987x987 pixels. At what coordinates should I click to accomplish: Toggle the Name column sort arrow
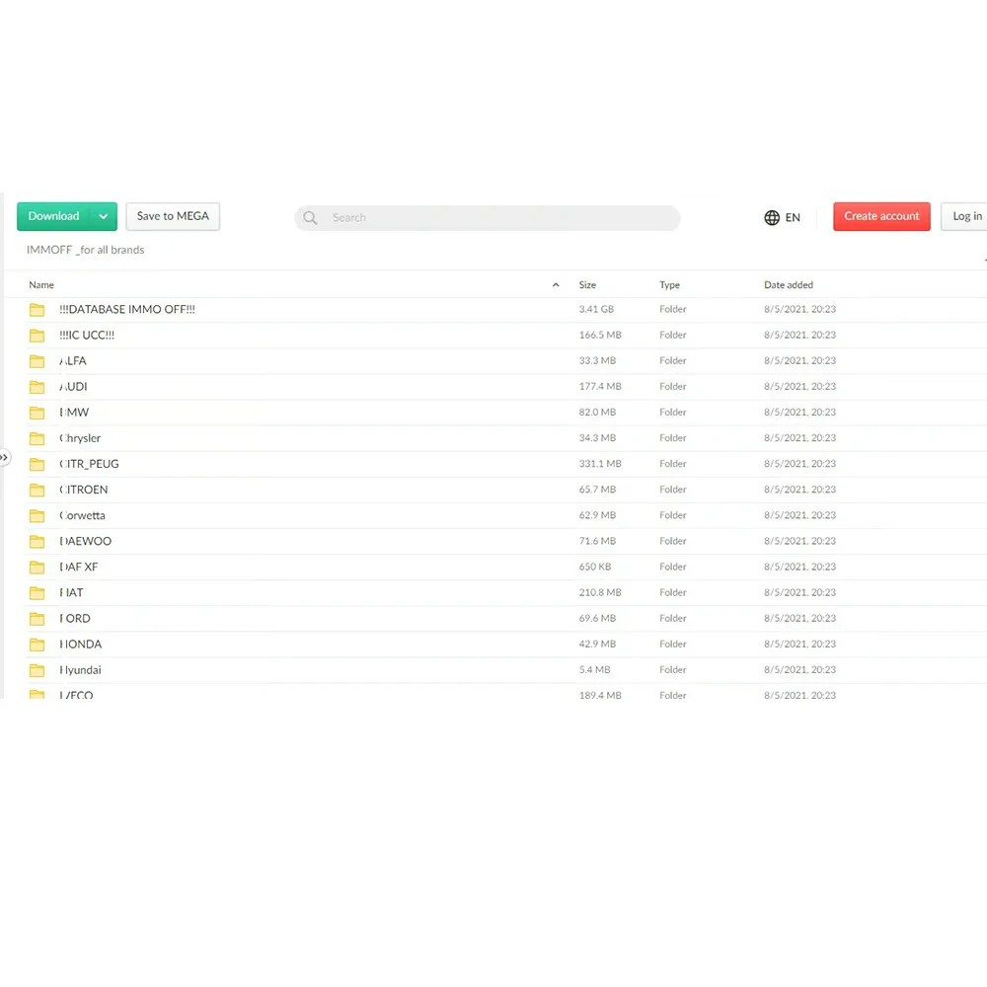[x=556, y=285]
